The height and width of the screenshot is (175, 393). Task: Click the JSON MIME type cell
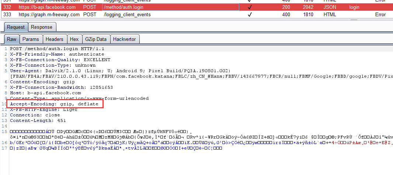[330, 7]
